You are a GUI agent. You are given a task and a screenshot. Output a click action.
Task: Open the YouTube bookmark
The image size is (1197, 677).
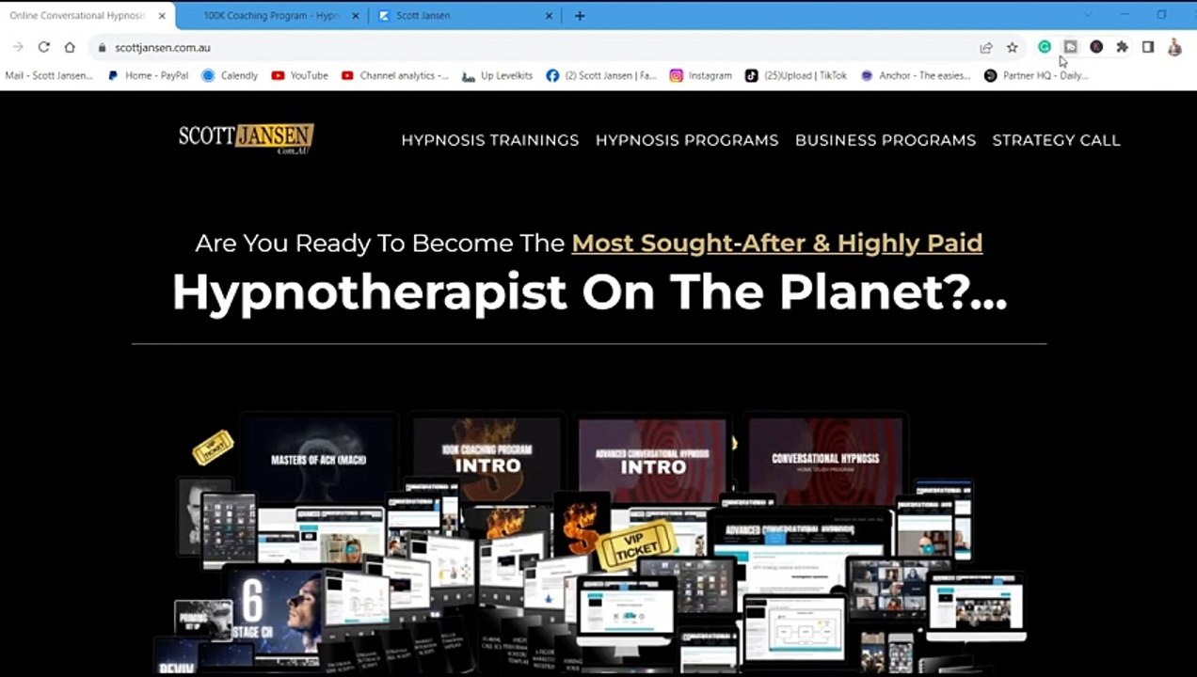tap(300, 75)
